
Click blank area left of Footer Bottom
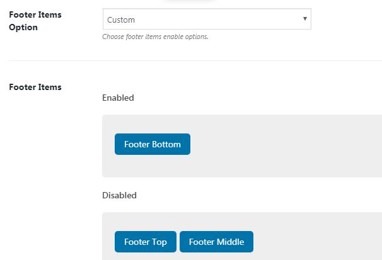click(x=108, y=144)
